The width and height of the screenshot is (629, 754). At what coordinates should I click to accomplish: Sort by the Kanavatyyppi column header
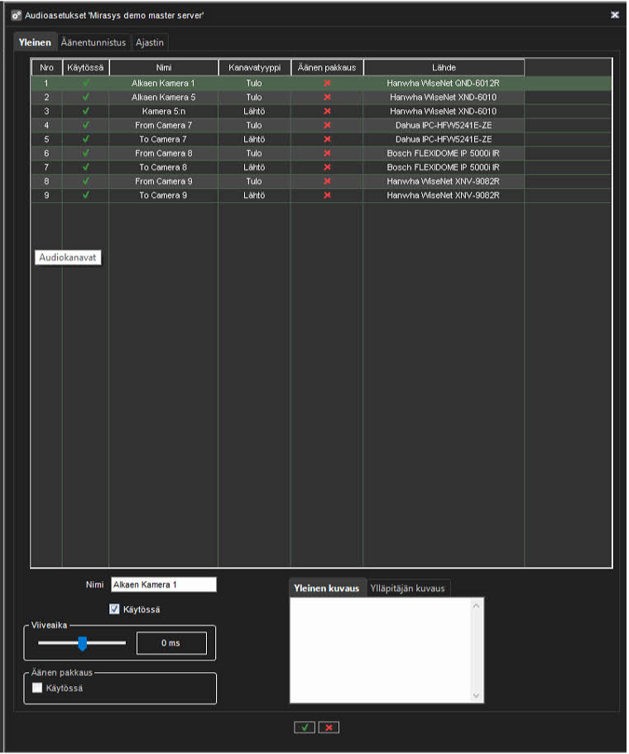254,67
